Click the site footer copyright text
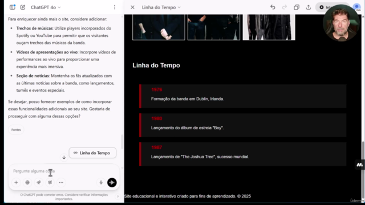 pos(188,196)
